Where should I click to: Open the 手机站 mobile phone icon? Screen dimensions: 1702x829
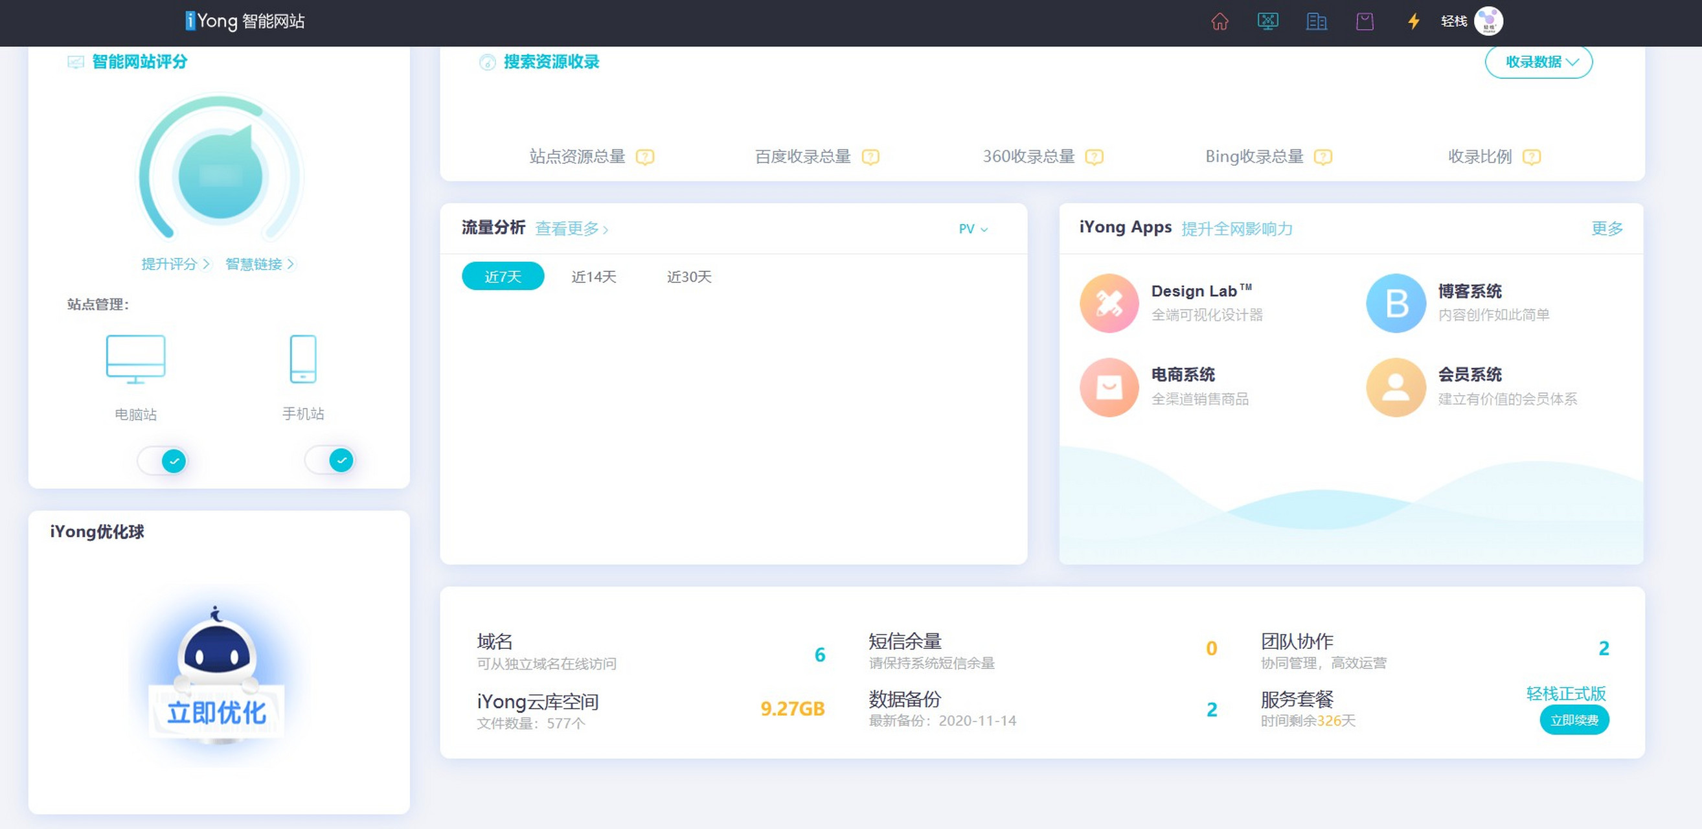pos(303,359)
